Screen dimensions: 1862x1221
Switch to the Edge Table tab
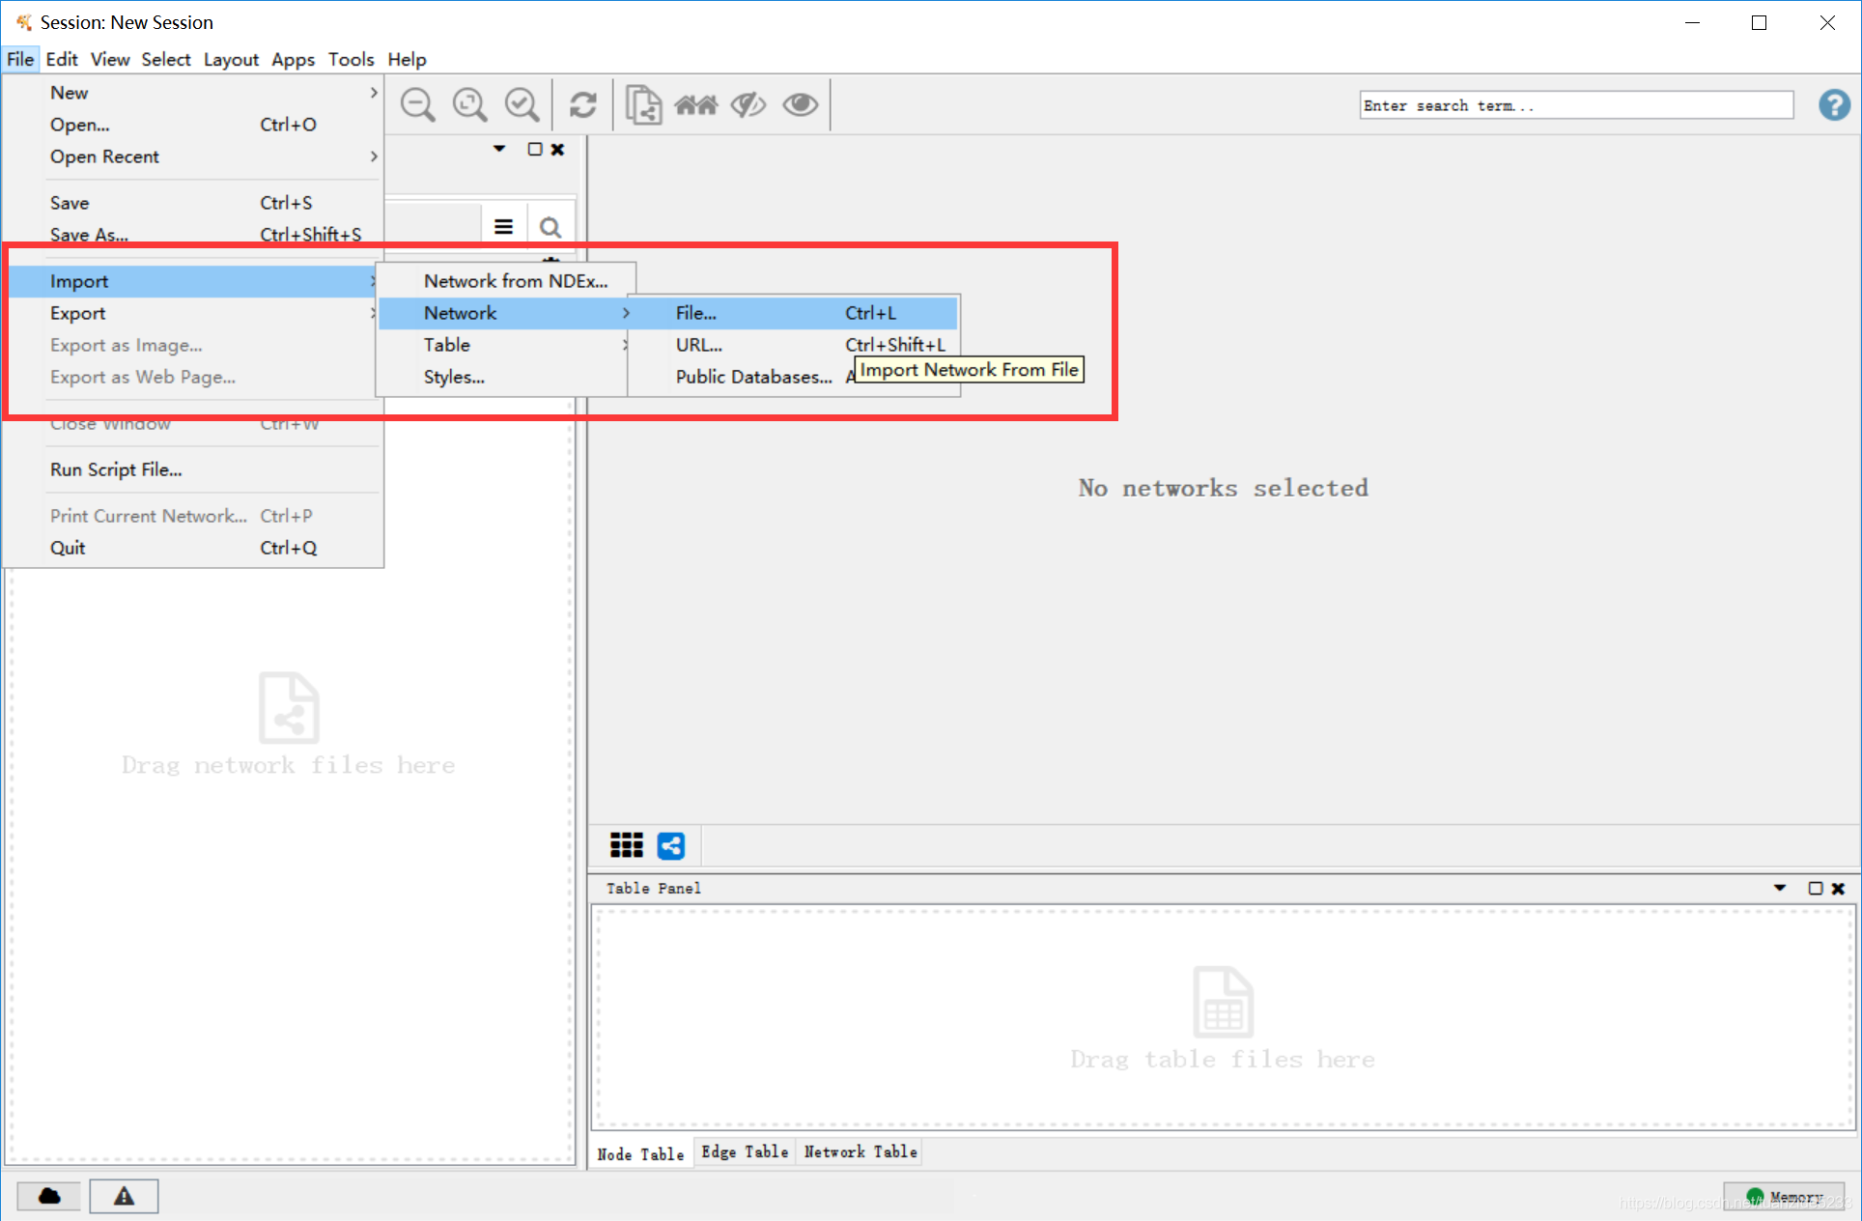click(x=744, y=1151)
